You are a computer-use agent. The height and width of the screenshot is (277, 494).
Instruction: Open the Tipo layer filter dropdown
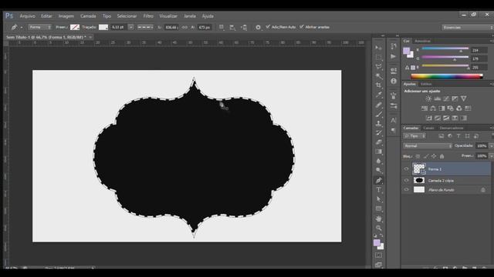(x=415, y=136)
